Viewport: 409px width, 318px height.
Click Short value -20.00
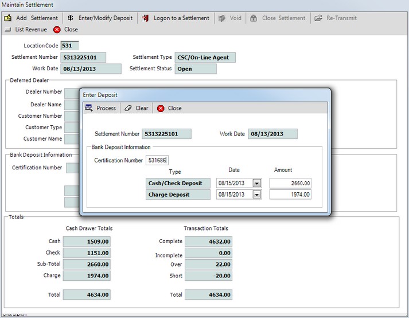208,276
